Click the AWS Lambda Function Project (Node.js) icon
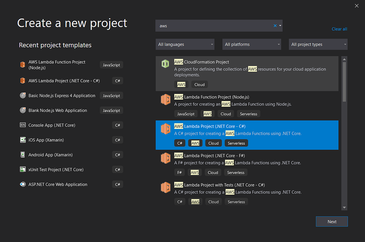The width and height of the screenshot is (365, 242). click(x=23, y=65)
